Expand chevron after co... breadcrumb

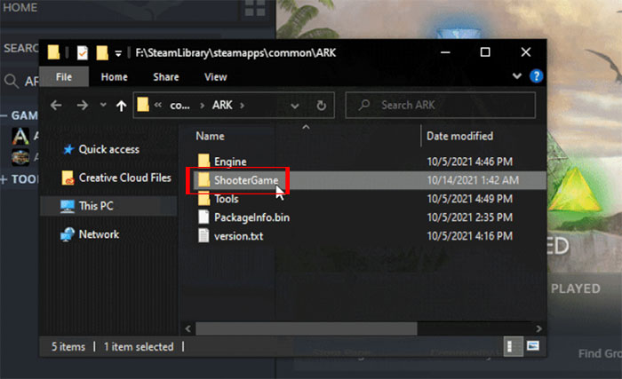tap(203, 106)
